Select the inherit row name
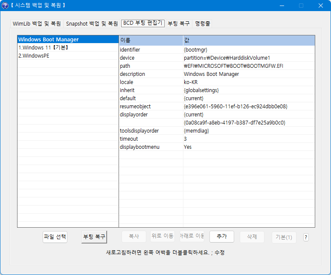 point(127,90)
